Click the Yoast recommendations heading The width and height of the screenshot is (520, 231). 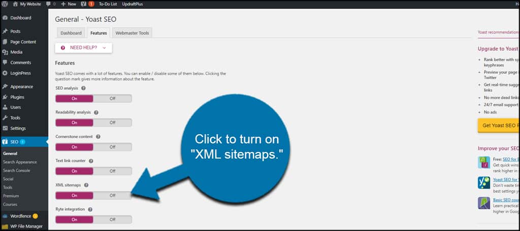coord(498,32)
